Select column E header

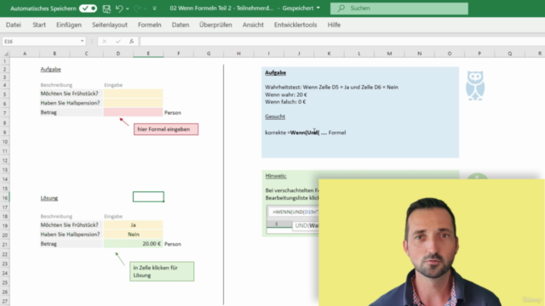click(x=148, y=54)
